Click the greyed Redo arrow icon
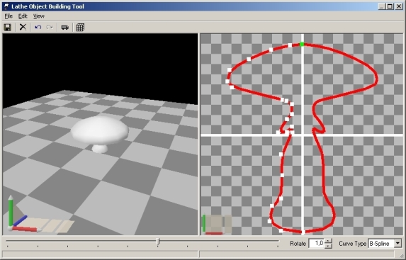This screenshot has width=406, height=260. 50,27
